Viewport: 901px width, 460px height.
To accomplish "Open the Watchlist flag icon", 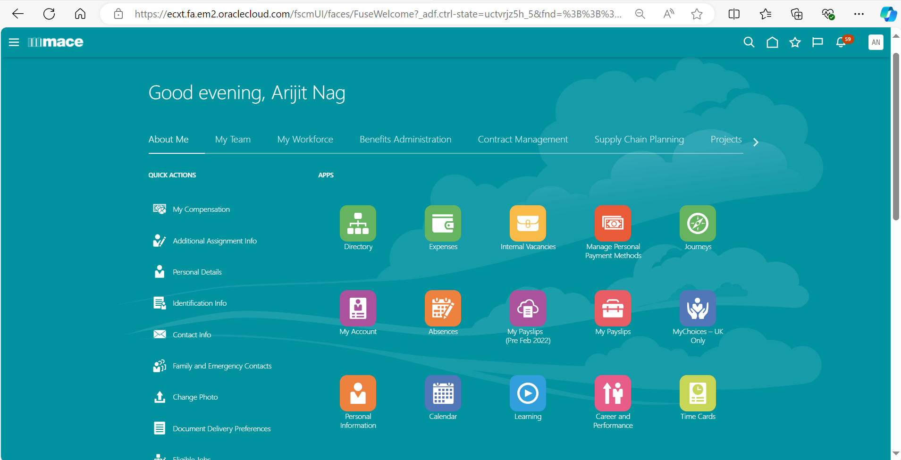I will [x=817, y=42].
